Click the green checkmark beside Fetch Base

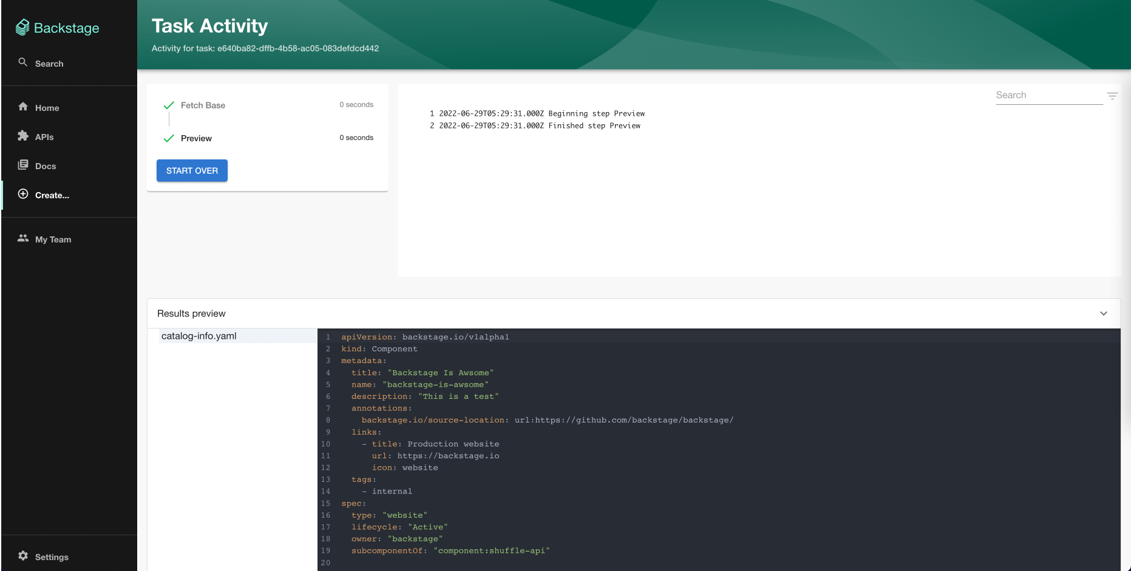[169, 104]
